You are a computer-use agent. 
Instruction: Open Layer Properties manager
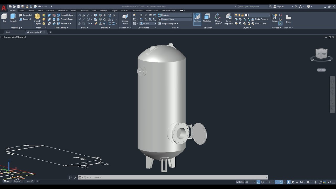pos(229,19)
